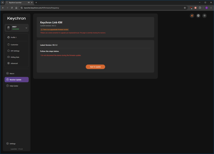214x154 pixels.
Task: Expand the BM27 device dropdown chevron
Action: click(x=26, y=28)
